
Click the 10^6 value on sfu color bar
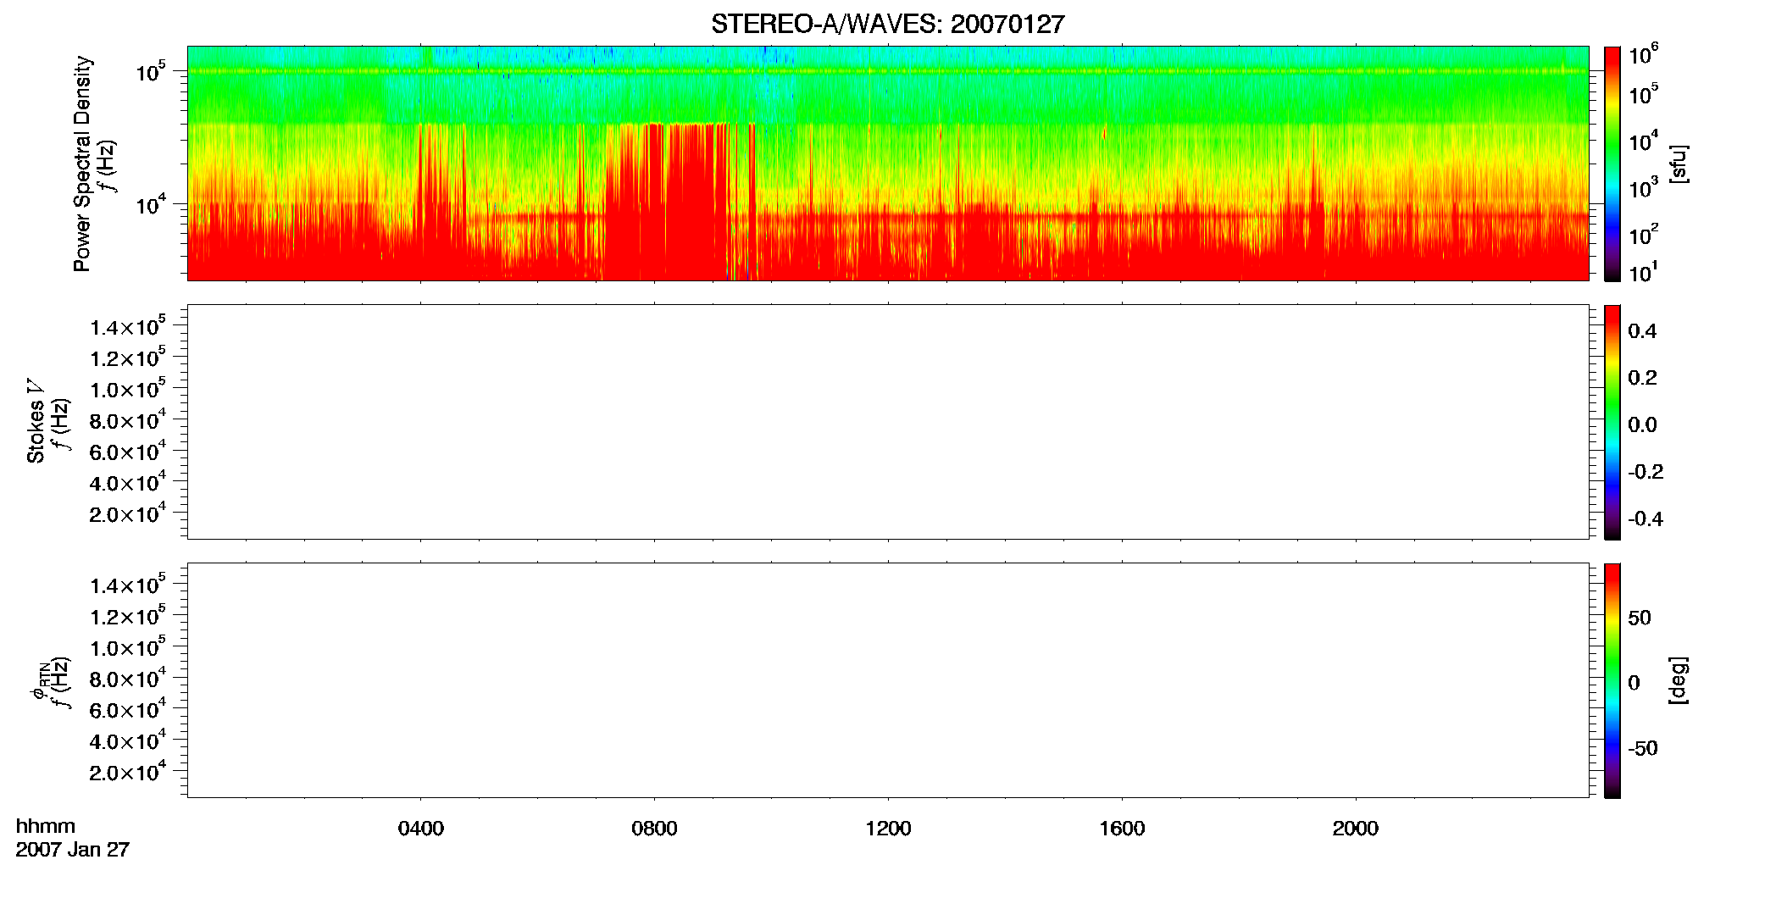coord(1644,56)
